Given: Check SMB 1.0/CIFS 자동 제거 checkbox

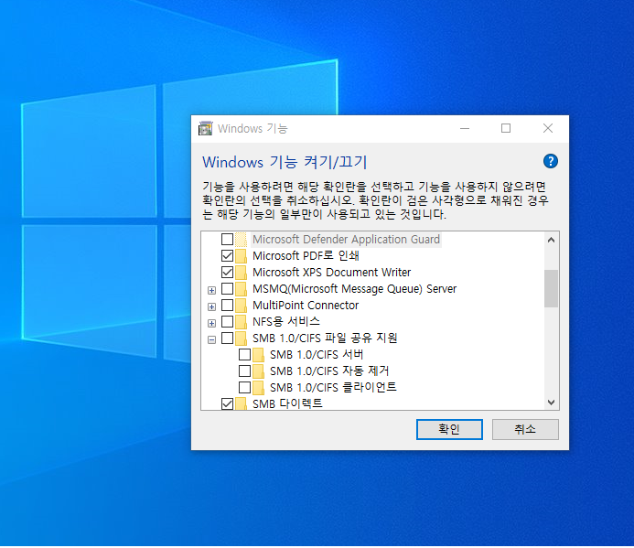Looking at the screenshot, I should [244, 371].
